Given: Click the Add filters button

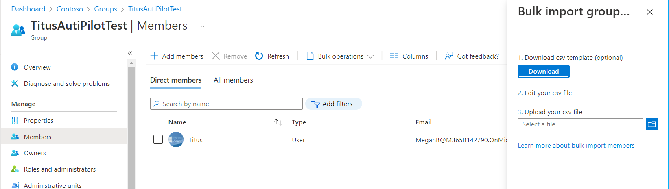Looking at the screenshot, I should (332, 104).
